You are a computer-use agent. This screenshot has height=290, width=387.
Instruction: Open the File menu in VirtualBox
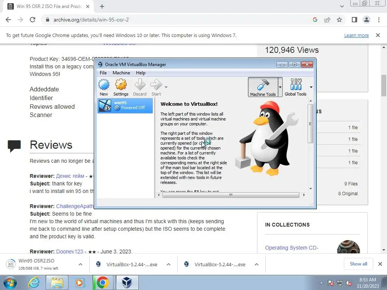point(103,73)
